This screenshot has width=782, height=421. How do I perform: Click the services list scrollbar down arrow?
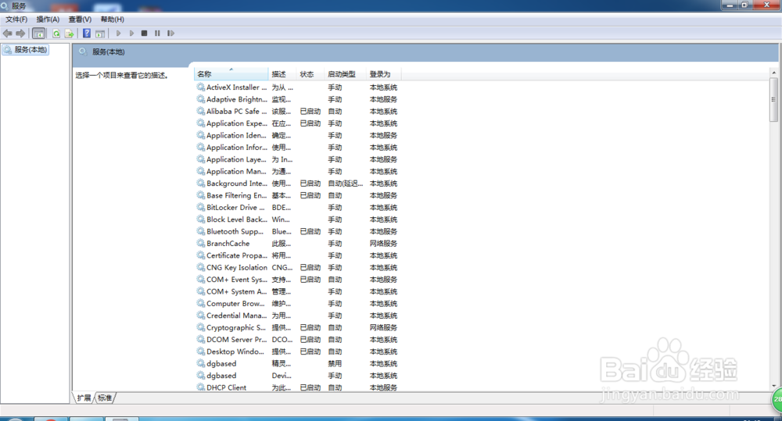click(x=773, y=386)
